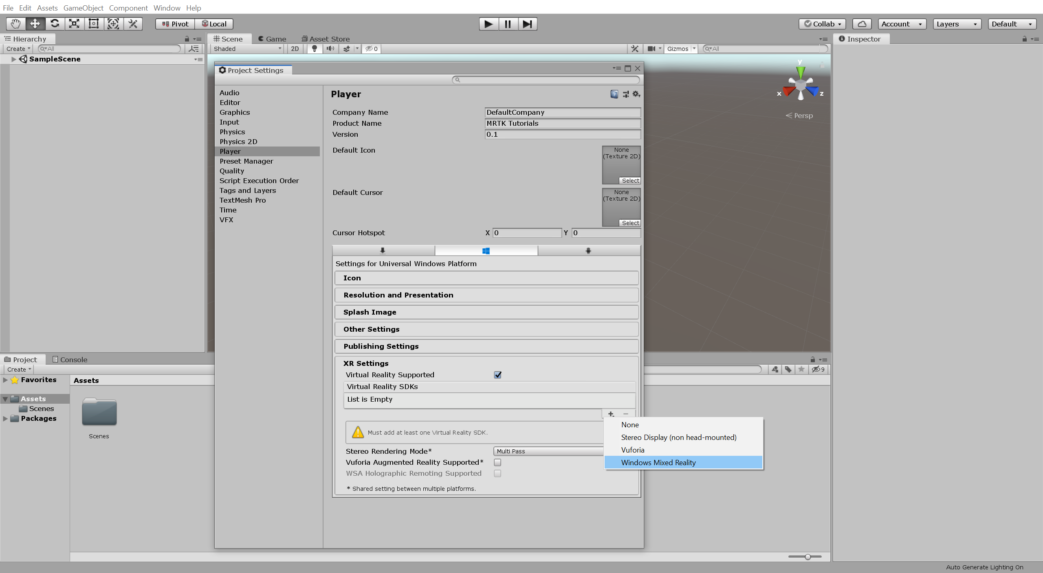
Task: Select the Move tool in the toolbar
Action: [x=35, y=24]
